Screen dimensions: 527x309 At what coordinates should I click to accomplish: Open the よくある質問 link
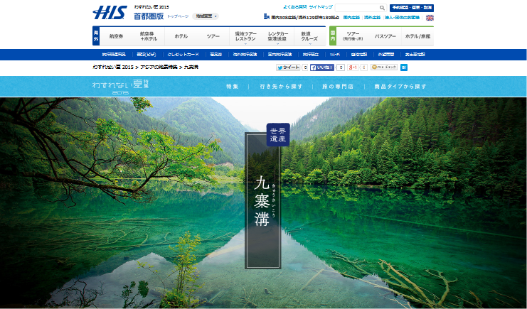click(x=295, y=7)
